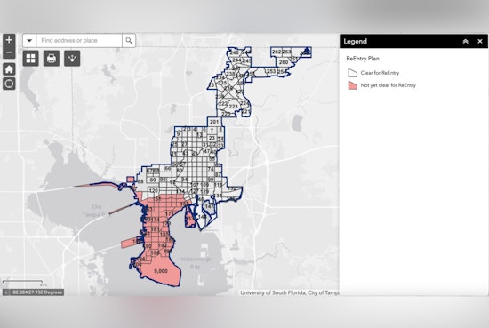The image size is (489, 328).
Task: Collapse the Legend panel
Action: click(x=465, y=41)
